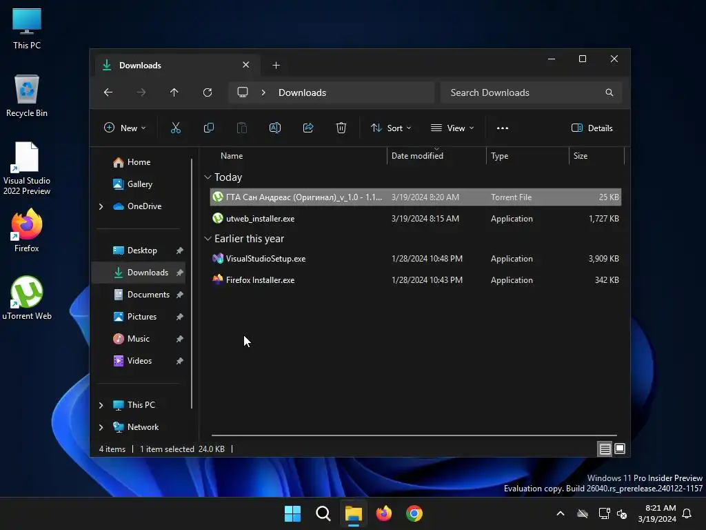Click Downloads in the address bar

coord(302,92)
